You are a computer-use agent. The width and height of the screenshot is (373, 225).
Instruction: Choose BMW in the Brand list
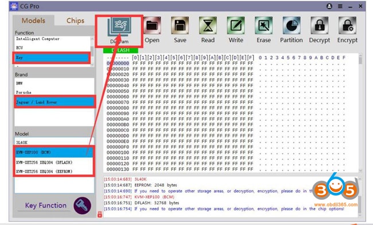55,83
